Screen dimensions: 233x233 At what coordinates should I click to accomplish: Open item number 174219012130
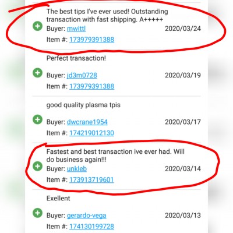91,133
